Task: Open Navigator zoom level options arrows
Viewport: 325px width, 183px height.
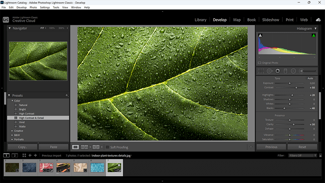Action: 67,28
